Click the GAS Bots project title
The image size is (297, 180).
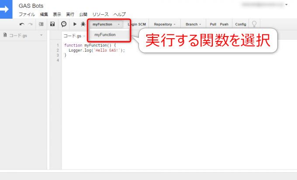click(31, 6)
